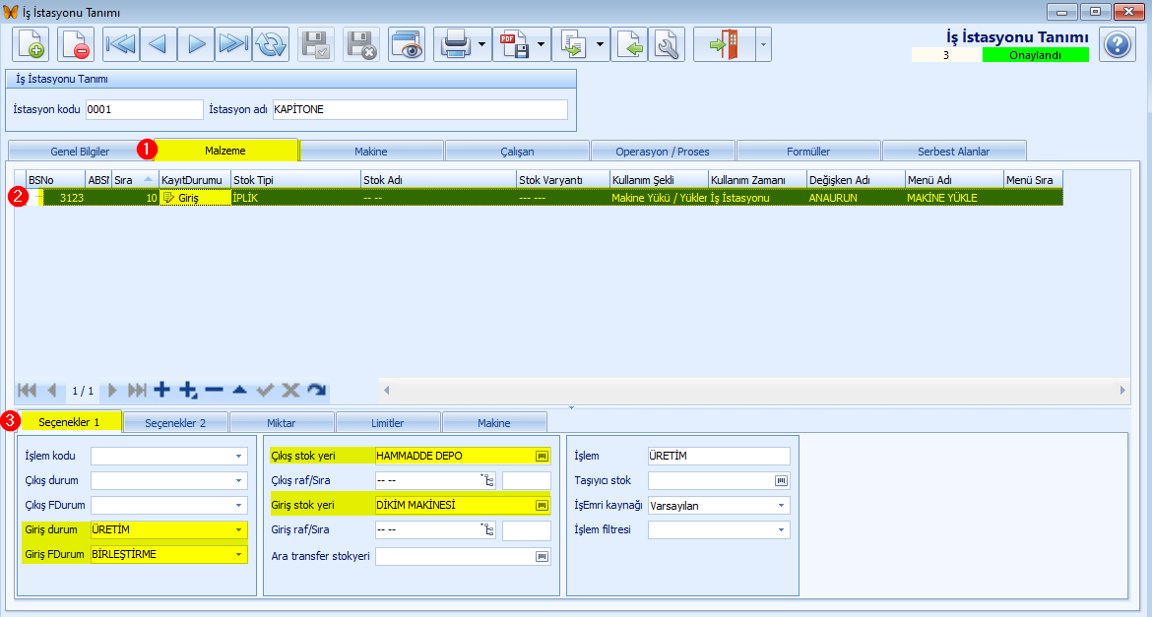Screen dimensions: 1152x617
Task: Open Çıkış durum dropdown
Action: [x=239, y=480]
